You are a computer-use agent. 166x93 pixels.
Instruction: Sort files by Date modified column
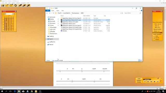tap(86, 16)
